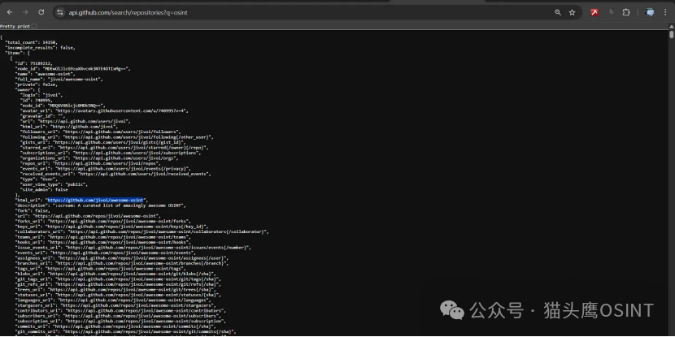The image size is (675, 337).
Task: Click the "contributors_url" line
Action: click(120, 311)
